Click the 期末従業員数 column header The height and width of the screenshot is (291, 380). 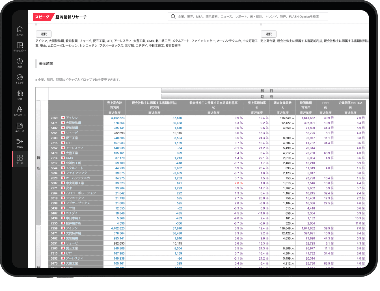pyautogui.click(x=283, y=103)
